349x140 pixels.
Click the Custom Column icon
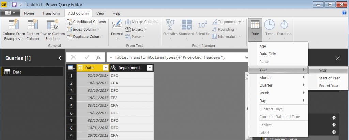pos(32,25)
